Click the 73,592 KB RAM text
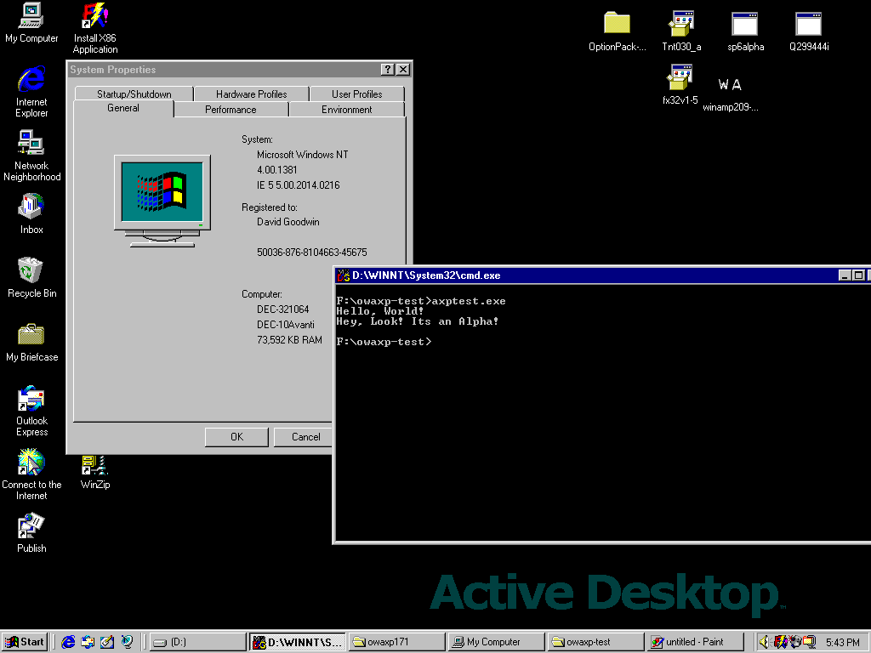 tap(289, 340)
